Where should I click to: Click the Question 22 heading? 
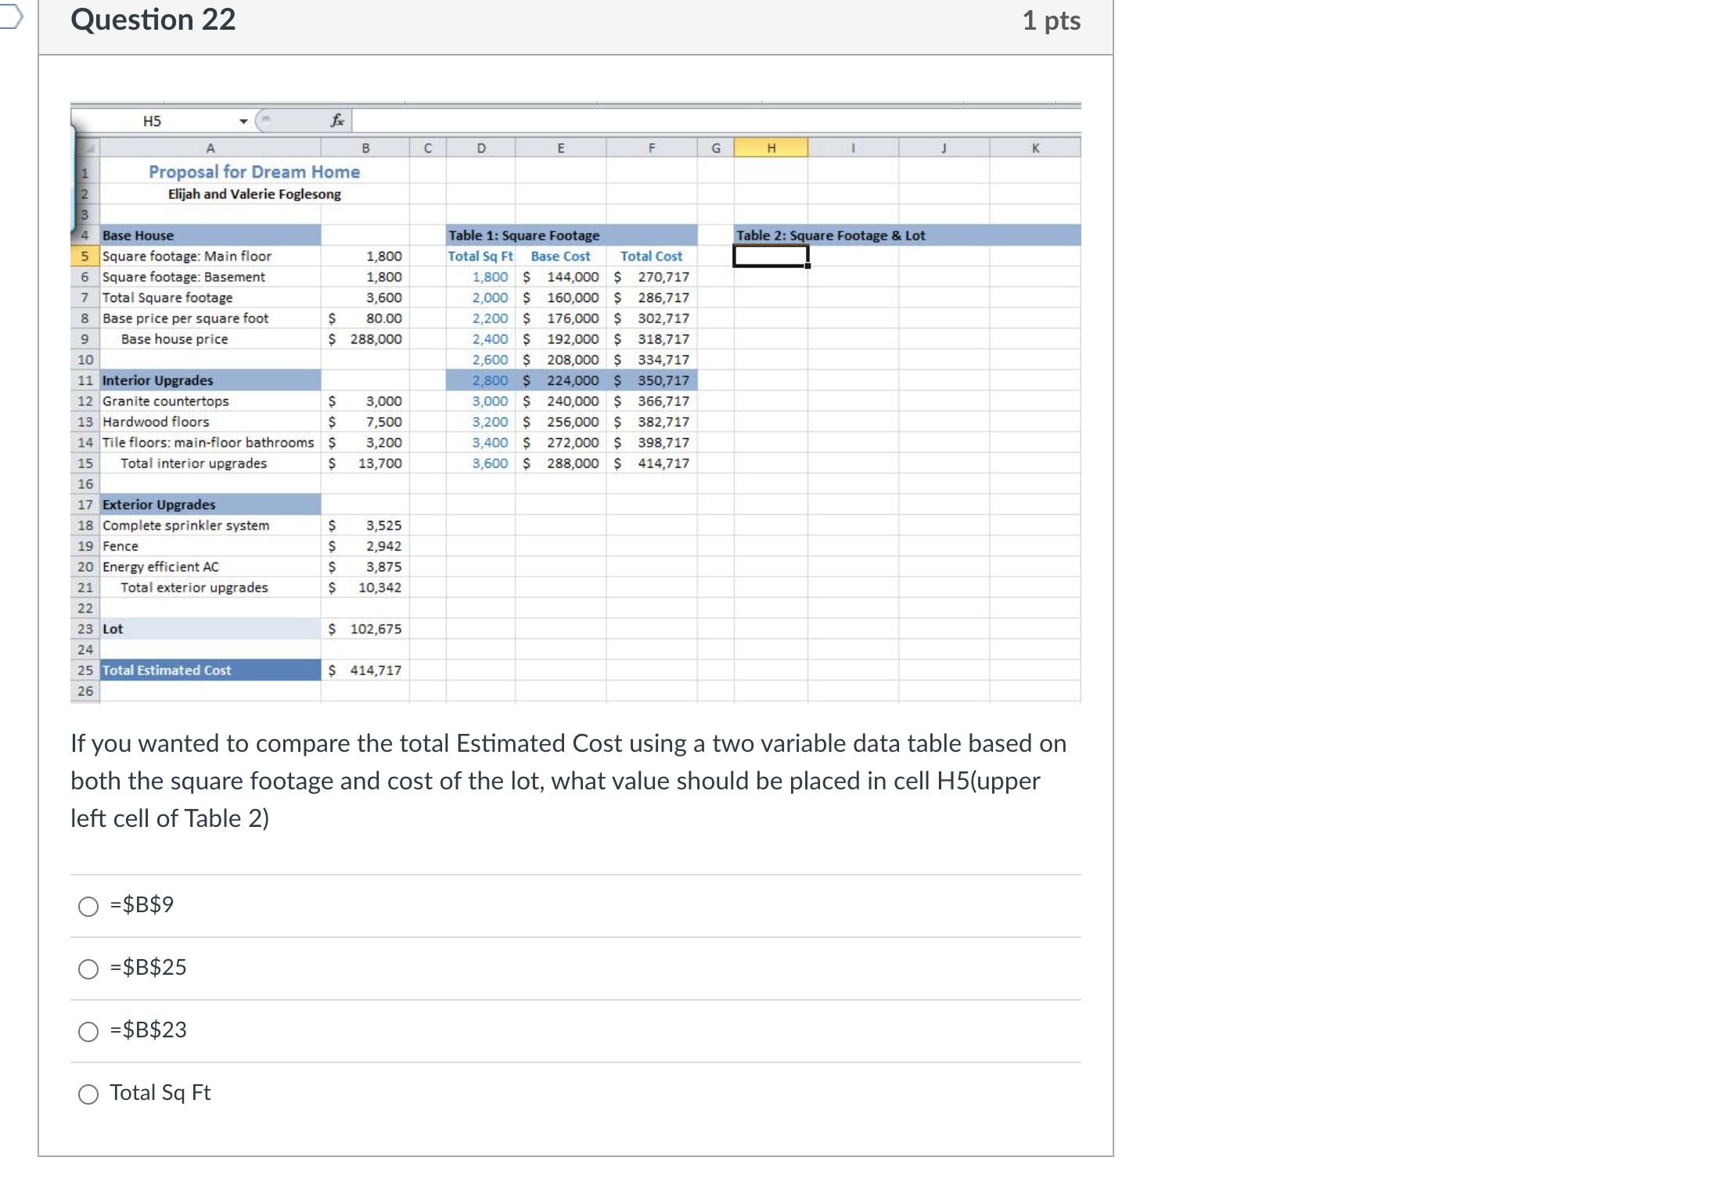click(x=153, y=20)
